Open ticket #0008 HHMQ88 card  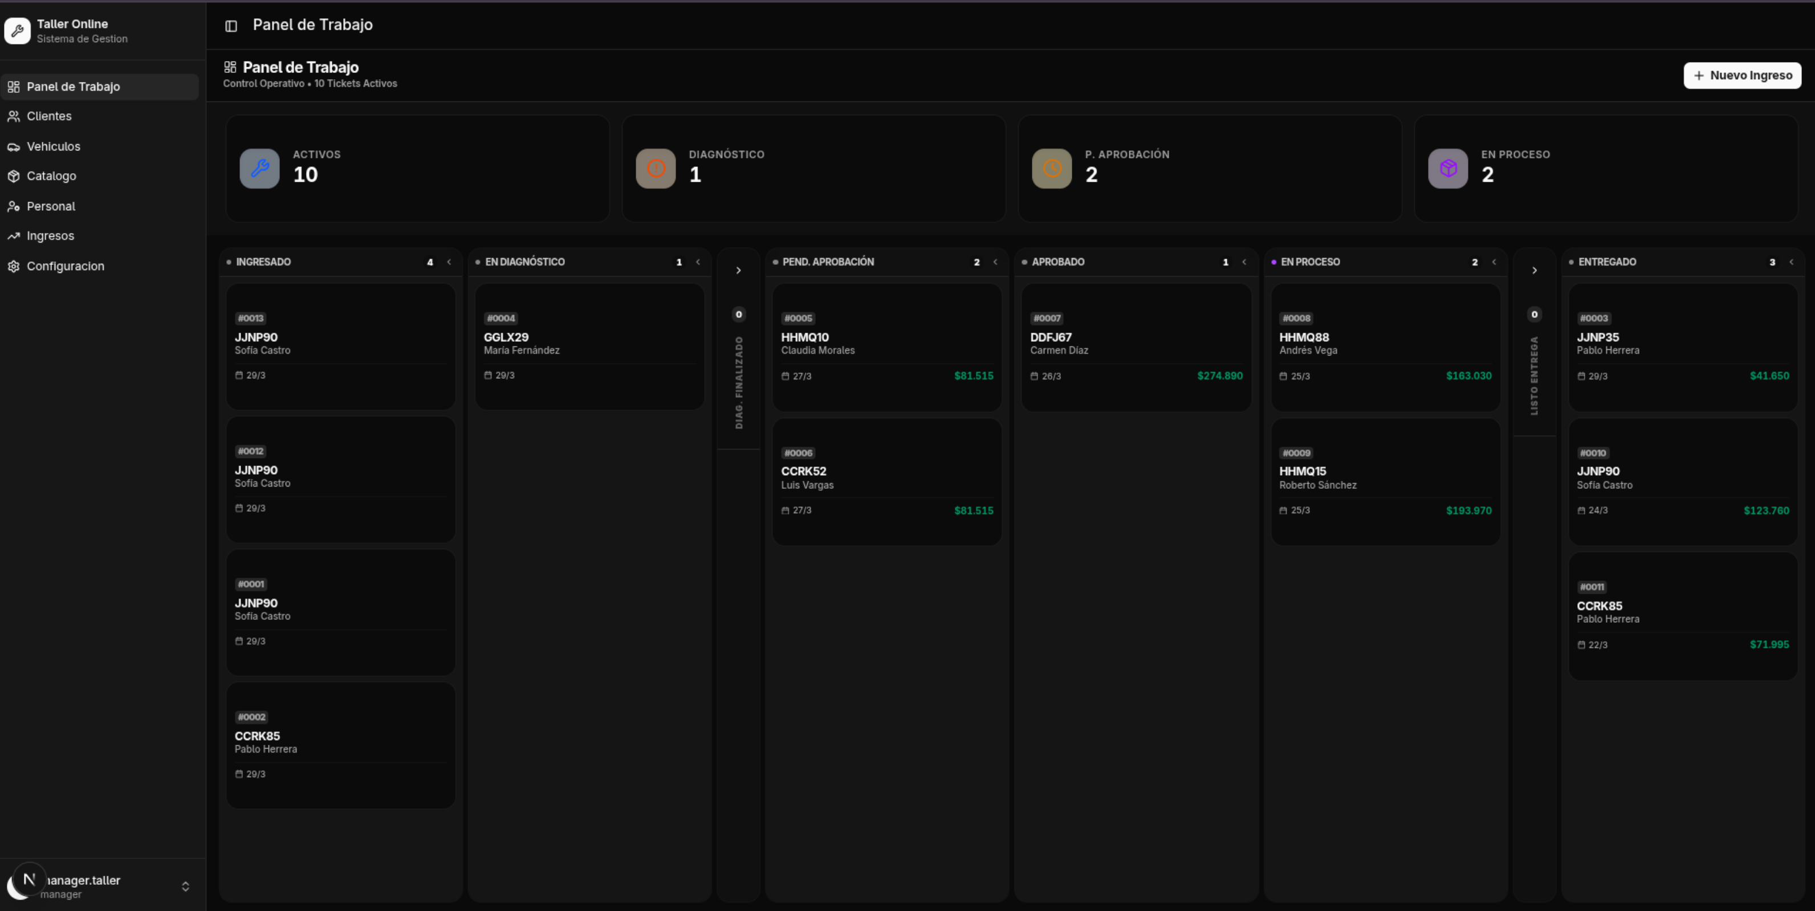pyautogui.click(x=1385, y=347)
